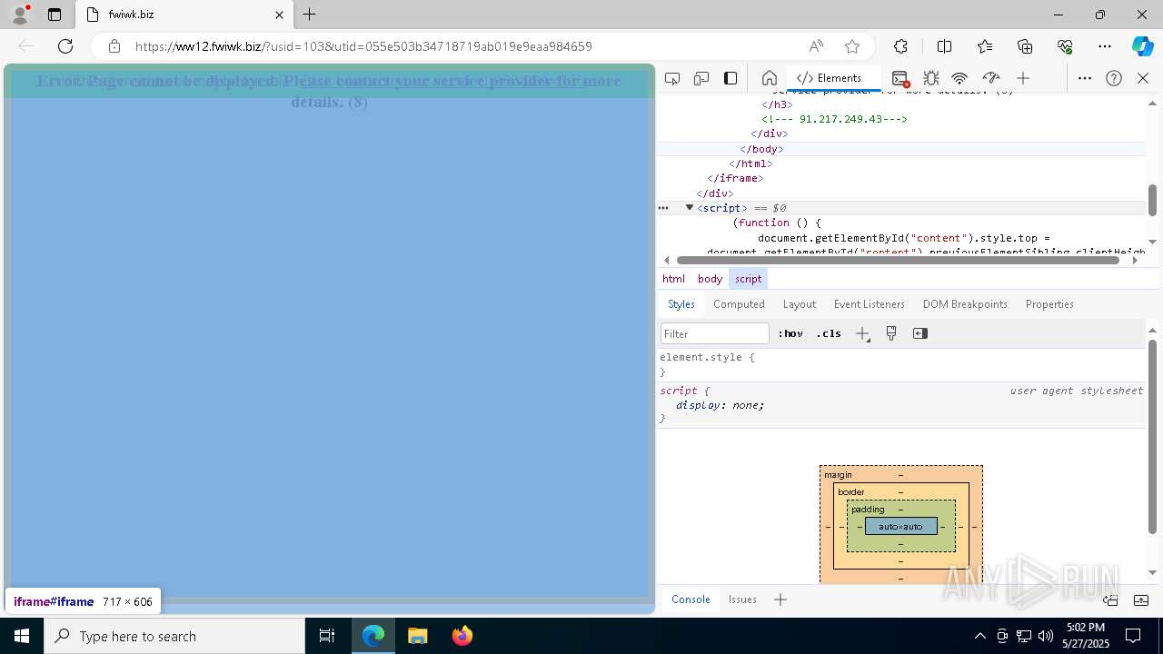Toggle computed styles sidebar icon

click(919, 333)
